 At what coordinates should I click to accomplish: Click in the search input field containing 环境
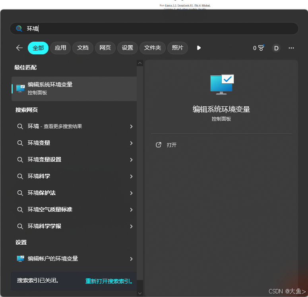pos(154,29)
